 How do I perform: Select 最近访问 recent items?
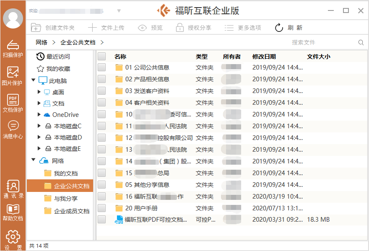coord(53,57)
